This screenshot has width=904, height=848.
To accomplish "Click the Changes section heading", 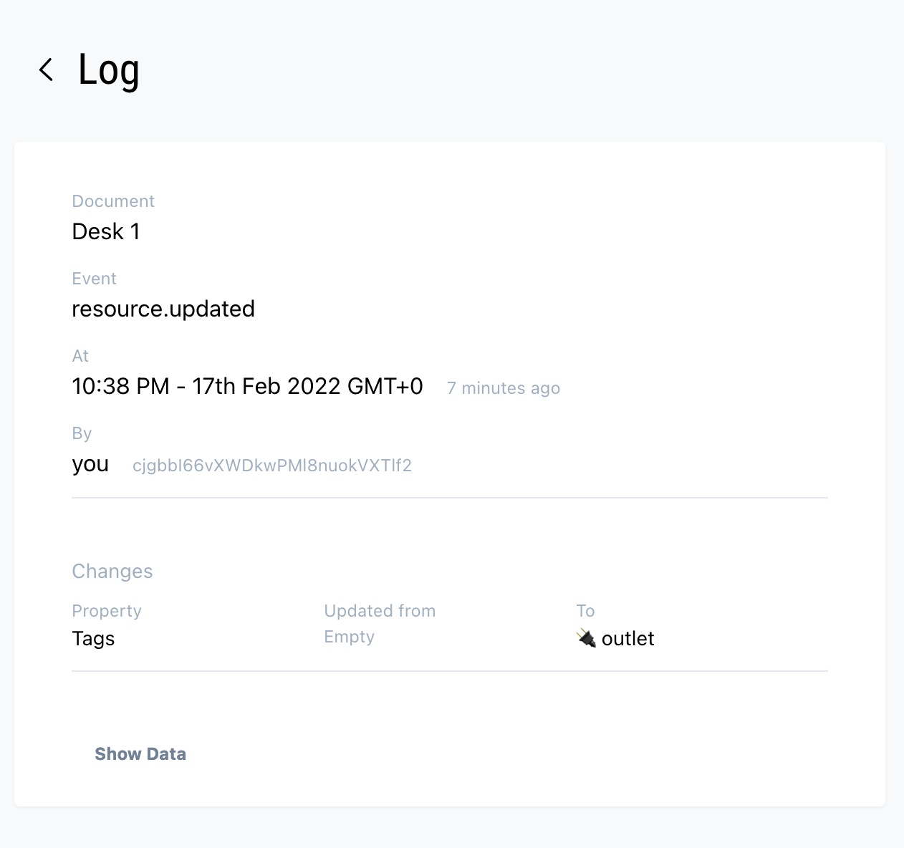I will (x=112, y=571).
